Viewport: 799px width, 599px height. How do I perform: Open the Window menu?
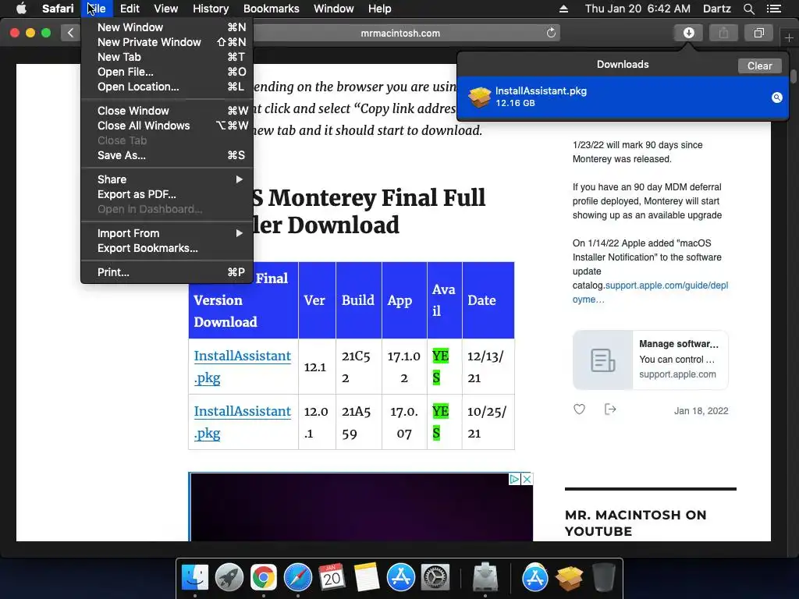333,9
